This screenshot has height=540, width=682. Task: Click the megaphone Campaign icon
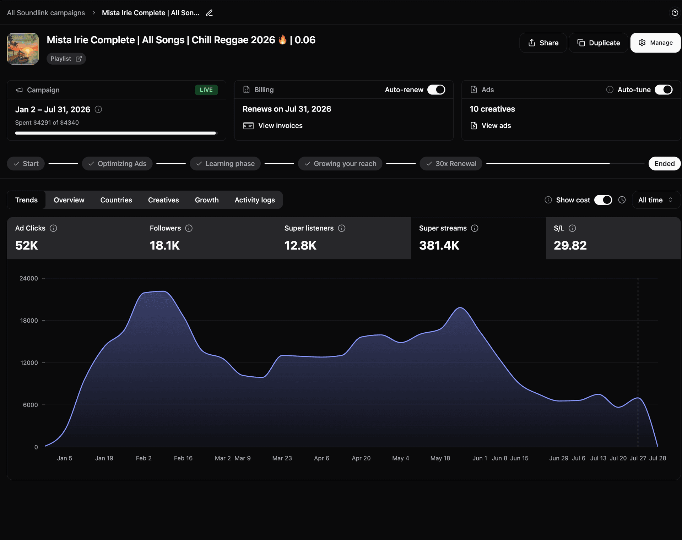point(19,90)
